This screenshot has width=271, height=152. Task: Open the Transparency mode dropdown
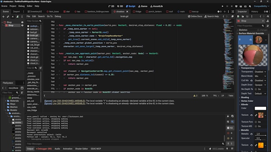261,72
